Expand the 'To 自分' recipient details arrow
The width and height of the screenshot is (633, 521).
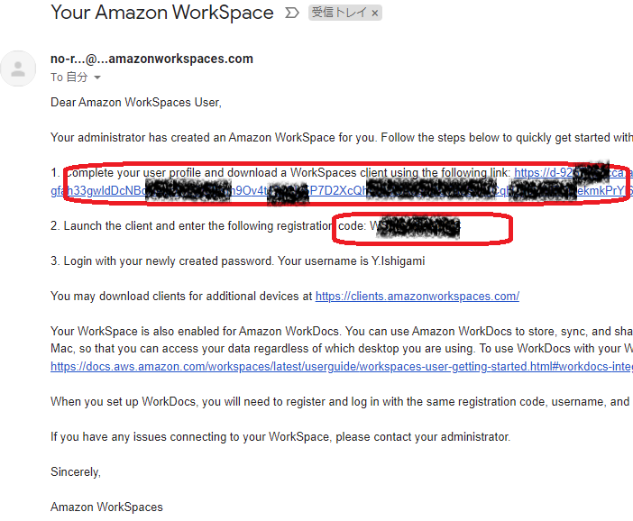point(97,78)
